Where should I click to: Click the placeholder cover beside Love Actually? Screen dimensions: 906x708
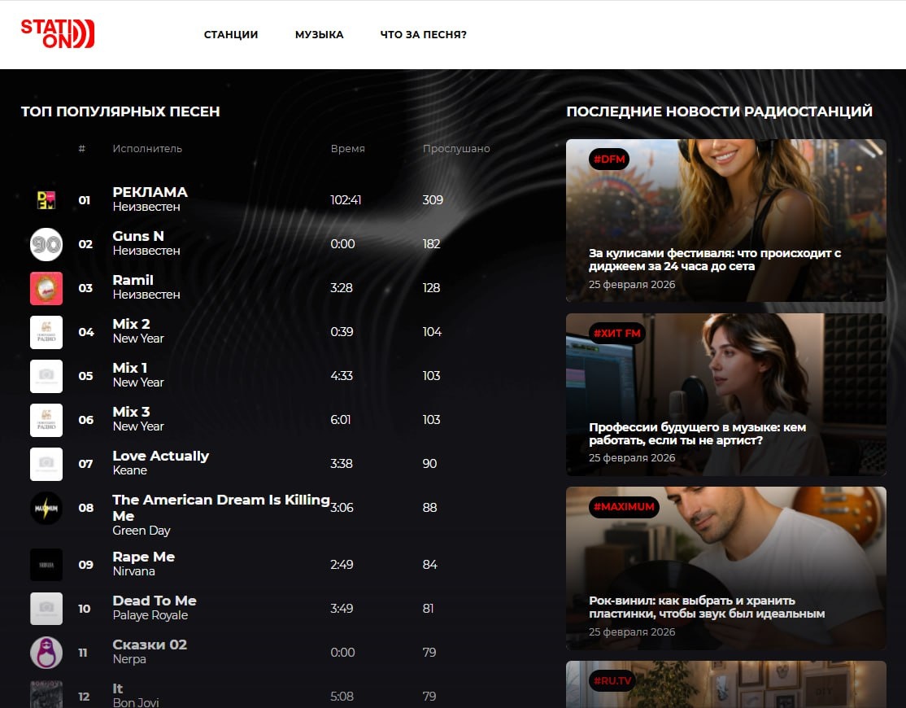coord(46,464)
